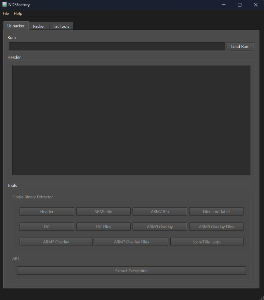This screenshot has width=264, height=300.
Task: Extract the ARM9 Bin
Action: (103, 212)
